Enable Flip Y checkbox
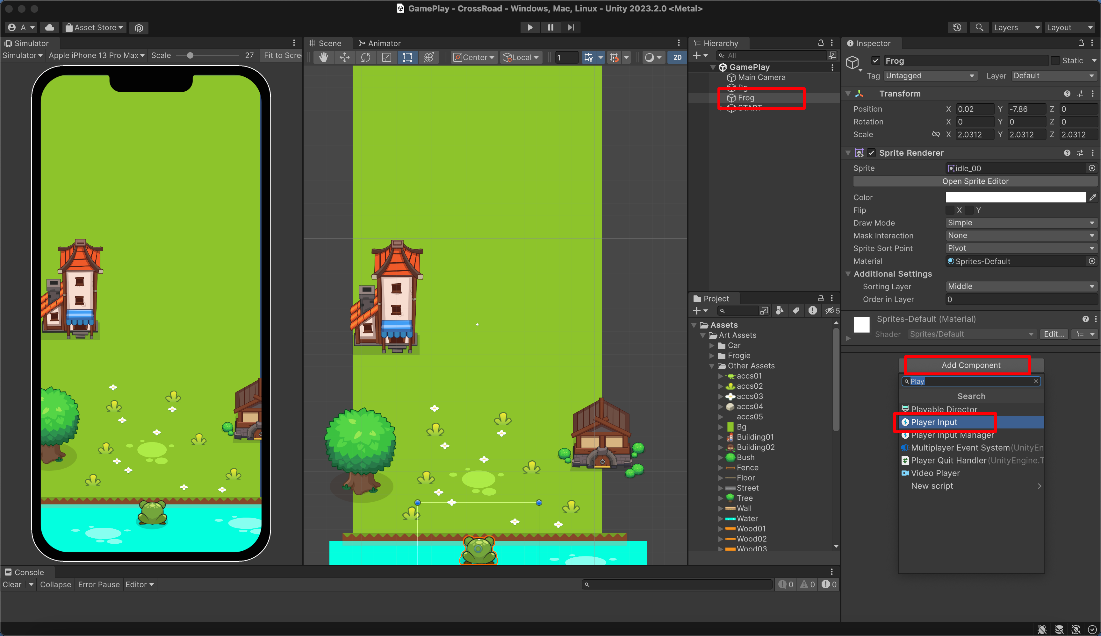Viewport: 1101px width, 636px height. coord(969,210)
